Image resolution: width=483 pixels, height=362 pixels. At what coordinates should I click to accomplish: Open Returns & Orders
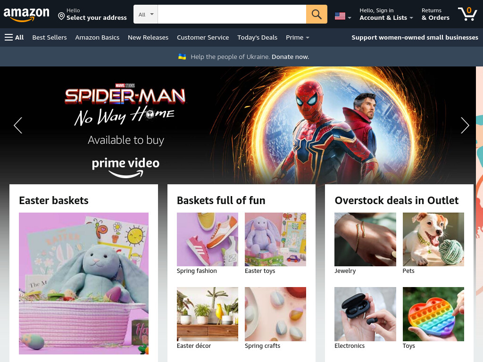[x=435, y=14]
